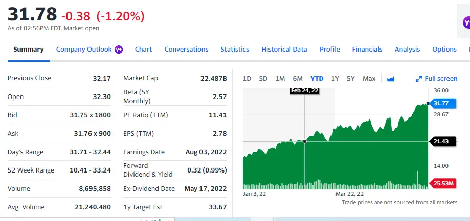
Task: Show the Max chart range
Action: [369, 79]
